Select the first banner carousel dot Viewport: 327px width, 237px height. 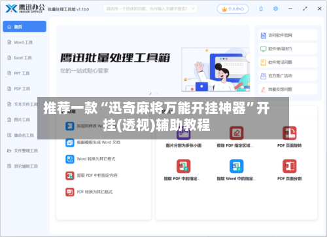(150, 93)
